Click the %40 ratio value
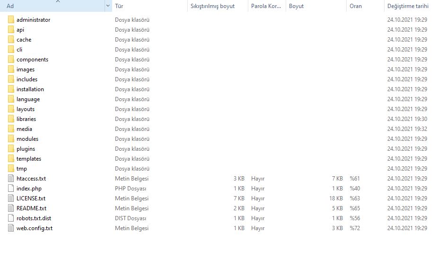The image size is (447, 267). coord(355,189)
